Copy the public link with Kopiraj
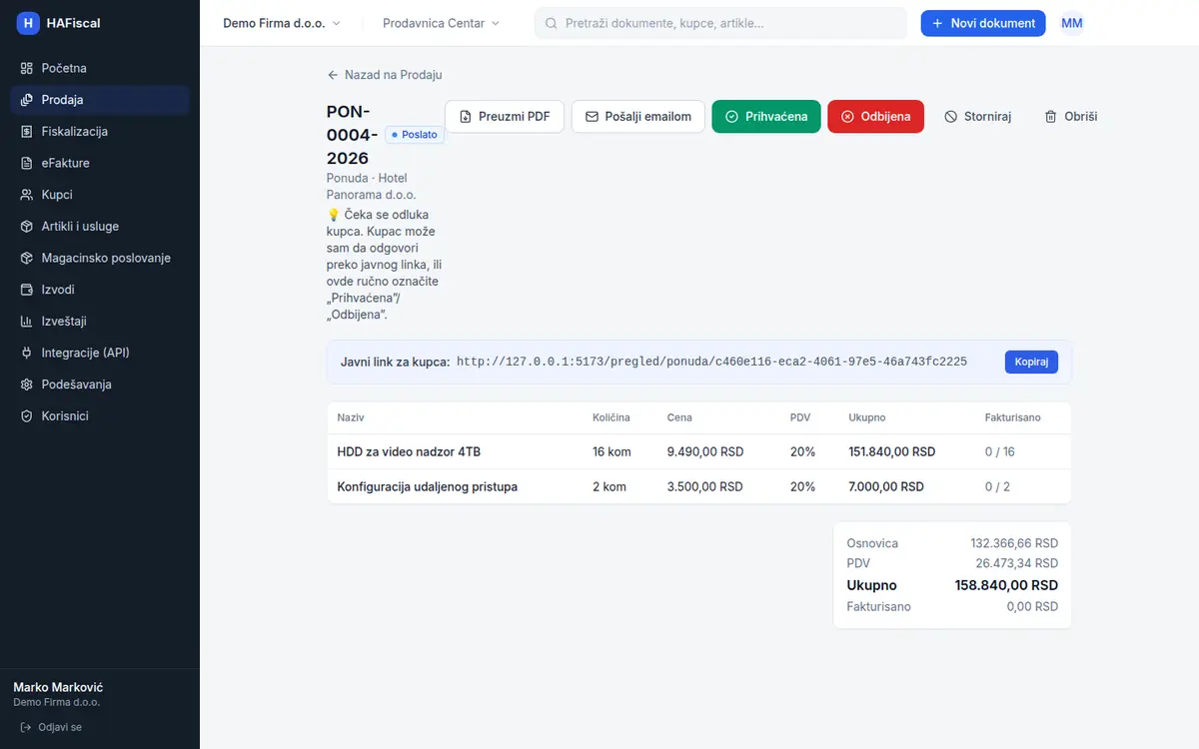Screen dimensions: 1199x749 (1031, 362)
